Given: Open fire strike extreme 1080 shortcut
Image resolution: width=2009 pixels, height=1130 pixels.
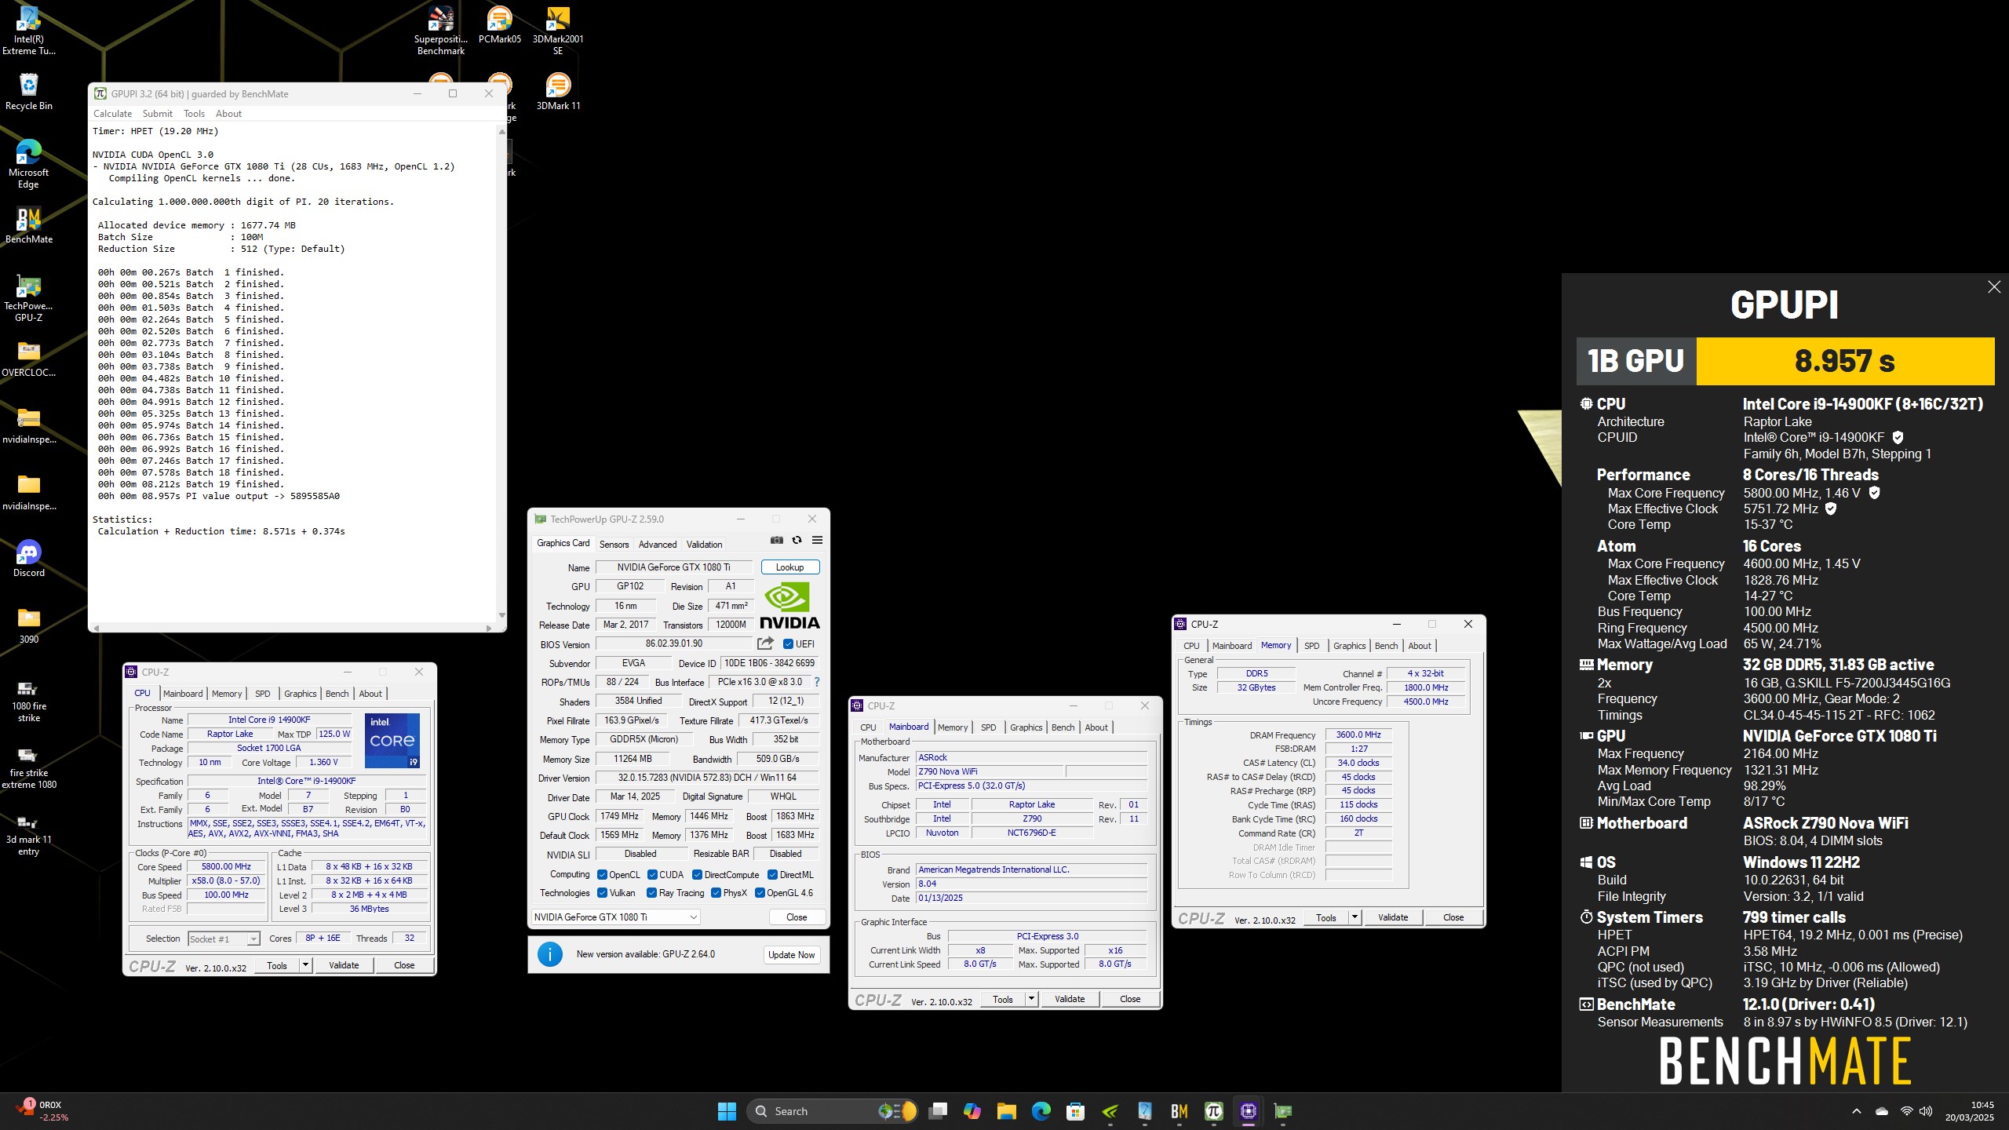Looking at the screenshot, I should [29, 767].
